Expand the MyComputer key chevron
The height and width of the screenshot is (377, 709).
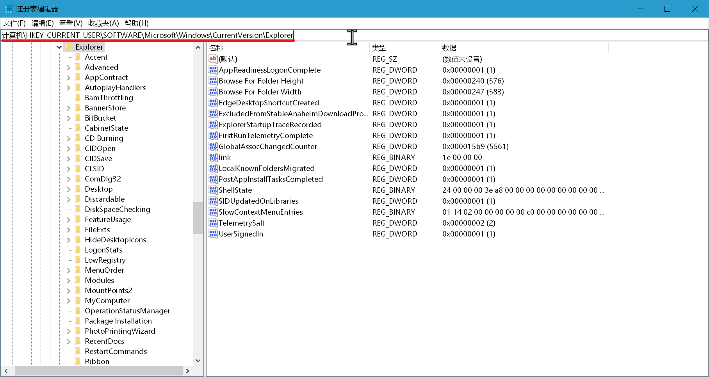[x=69, y=301]
